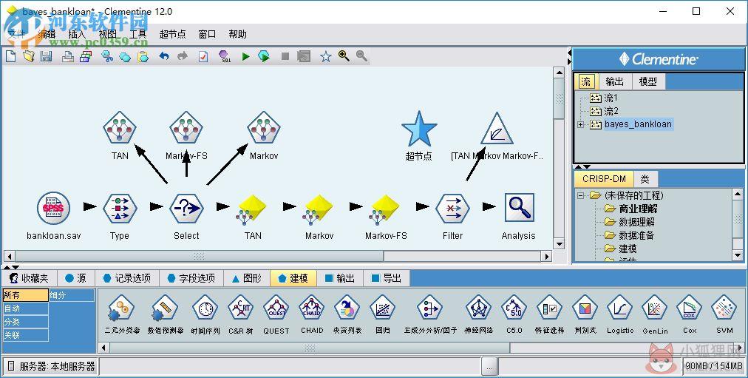
Task: Pick the C5.0 modeling node
Action: click(514, 308)
